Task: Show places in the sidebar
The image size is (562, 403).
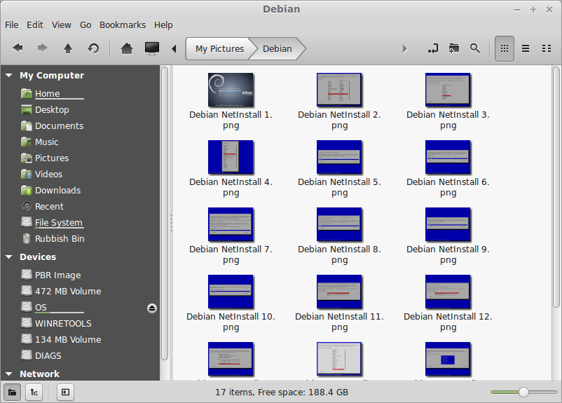Action: tap(12, 392)
